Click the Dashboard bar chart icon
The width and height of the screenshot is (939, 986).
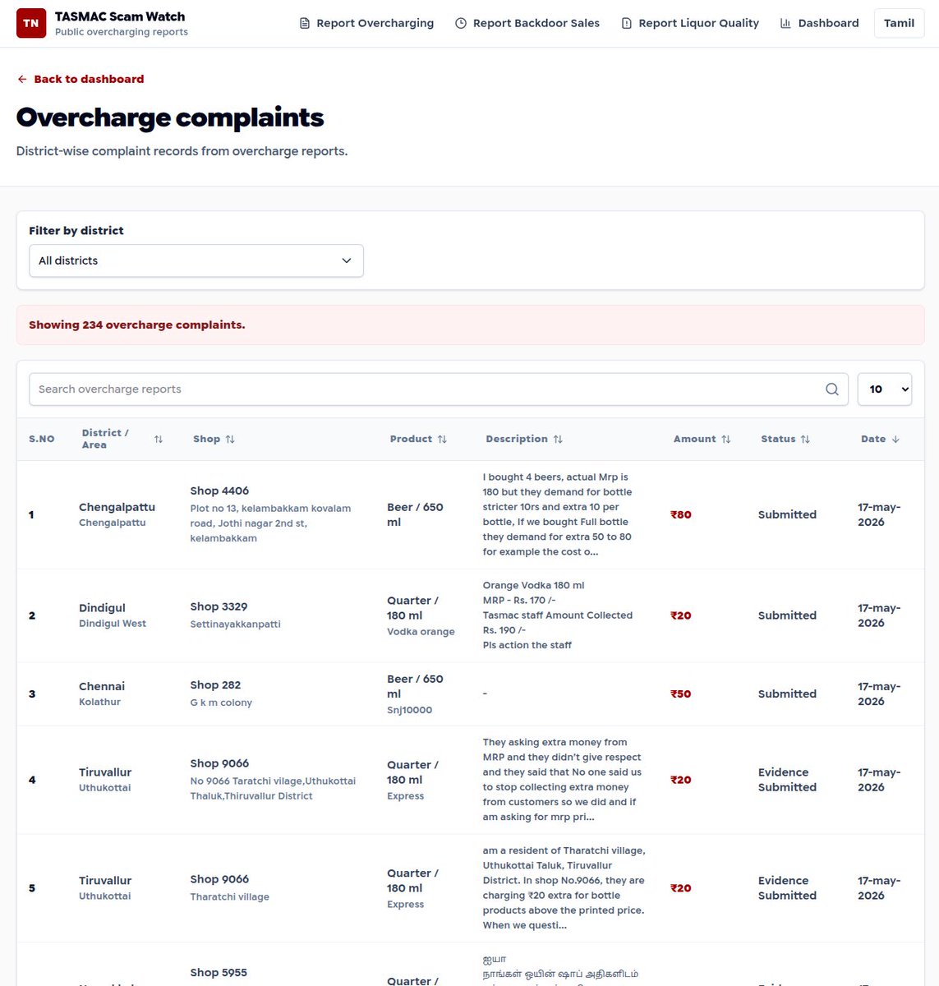(x=785, y=23)
